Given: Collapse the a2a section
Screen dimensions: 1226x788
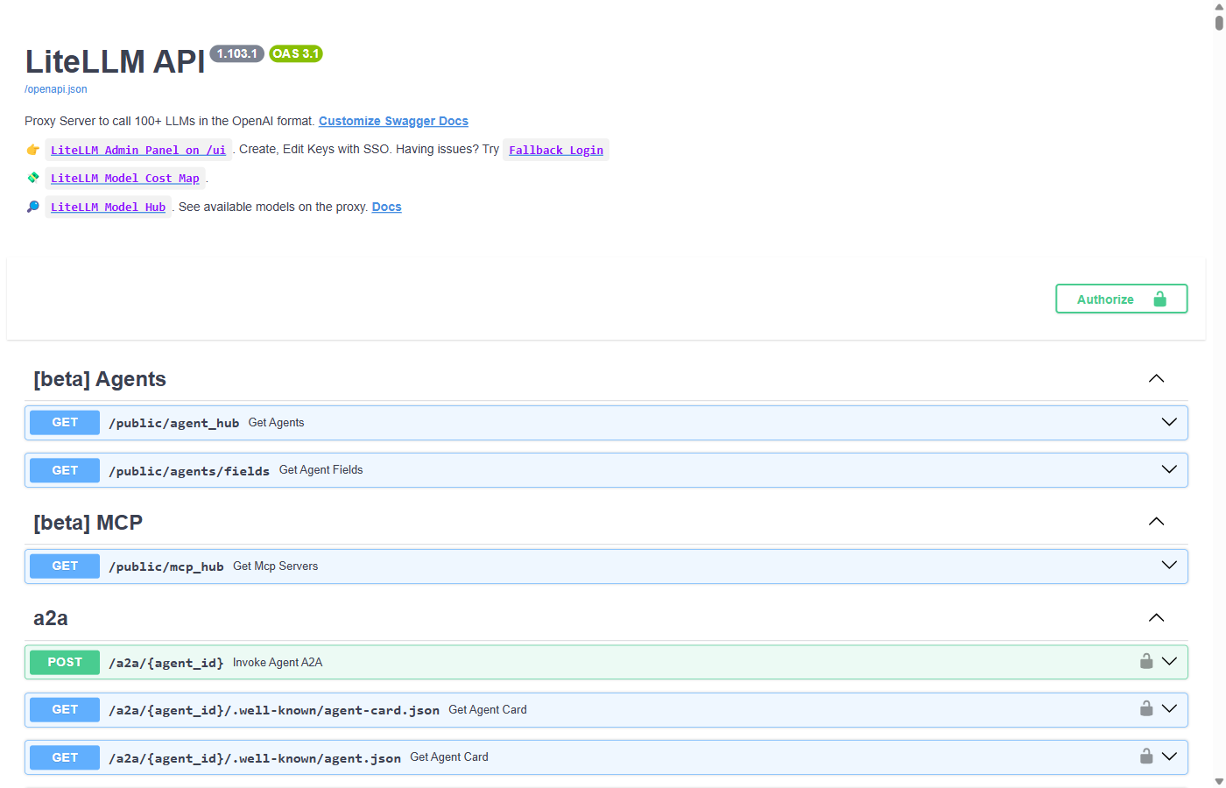Looking at the screenshot, I should coord(1156,617).
